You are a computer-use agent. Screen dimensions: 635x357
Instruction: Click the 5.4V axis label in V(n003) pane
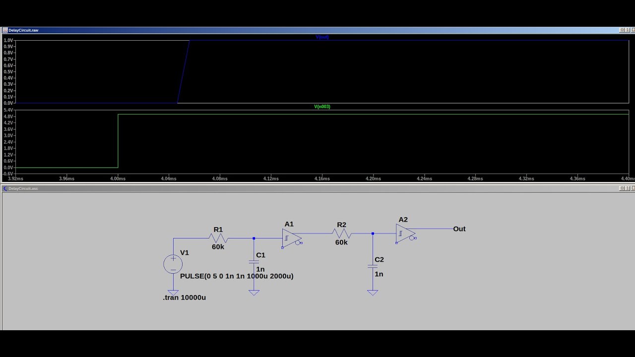(8, 110)
